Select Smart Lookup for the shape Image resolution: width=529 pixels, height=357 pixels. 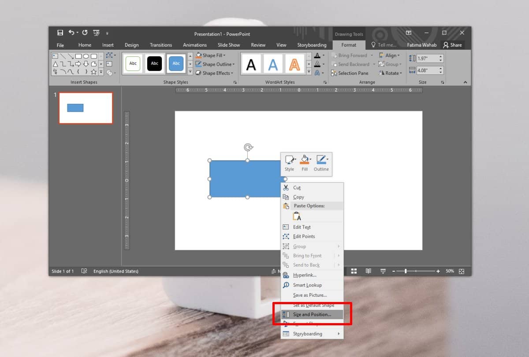tap(309, 285)
